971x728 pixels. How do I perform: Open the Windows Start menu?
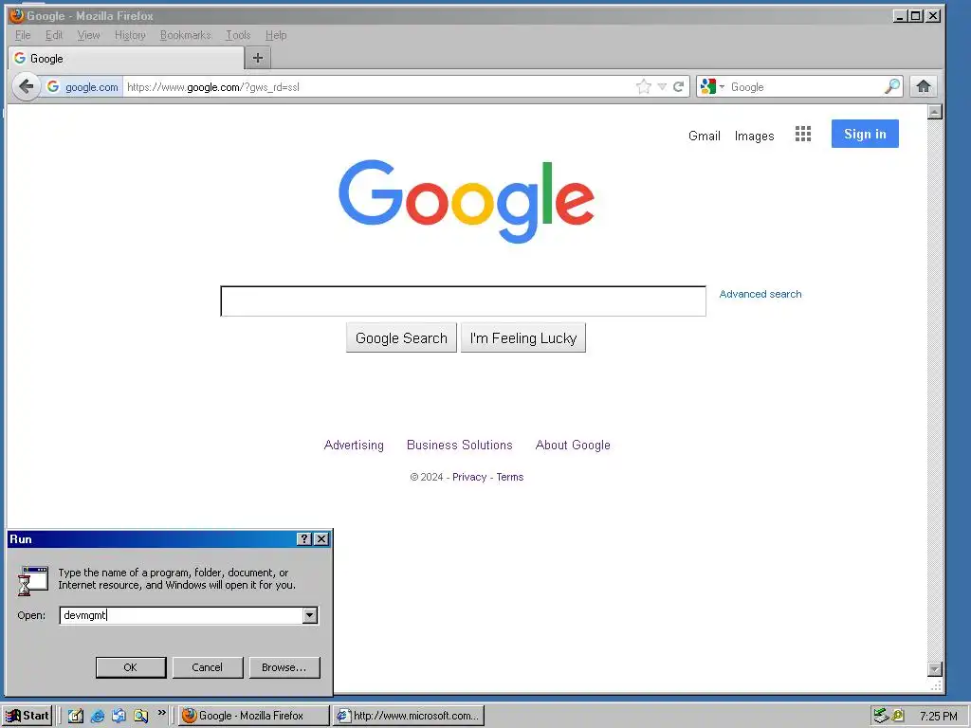[27, 716]
